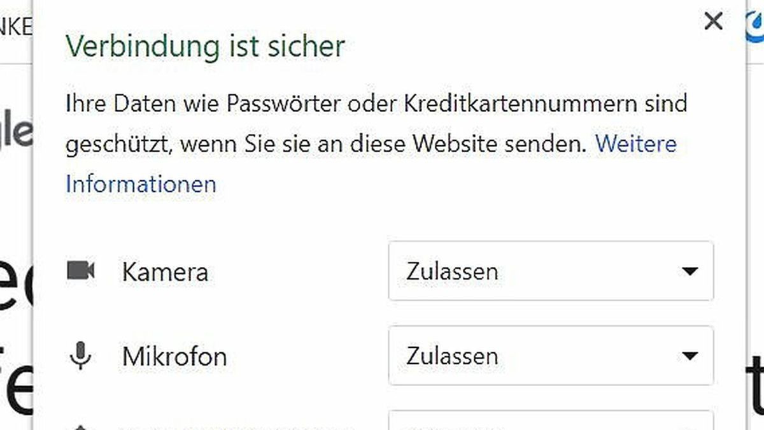Close the Verbindung ist sicher dialog
The width and height of the screenshot is (764, 430).
[x=714, y=21]
